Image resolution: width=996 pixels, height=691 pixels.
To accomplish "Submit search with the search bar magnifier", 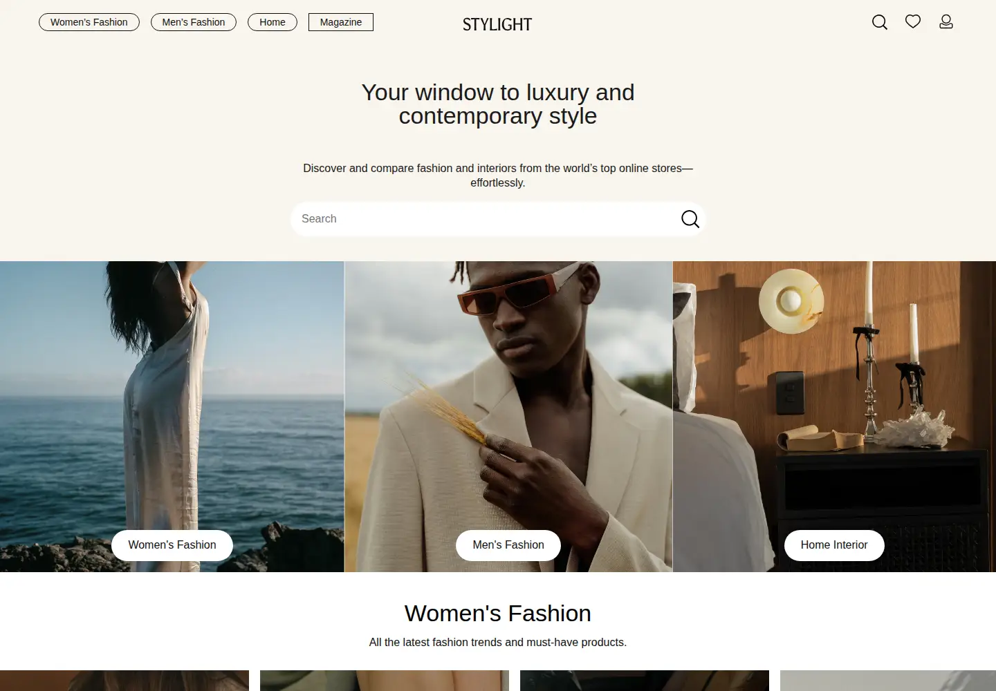I will 690,219.
